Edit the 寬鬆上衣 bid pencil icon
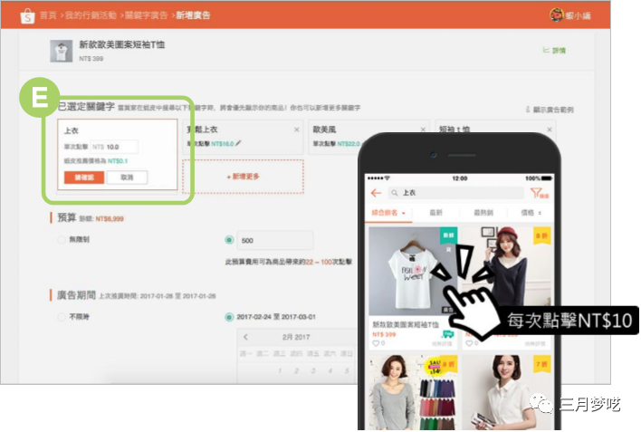This screenshot has height=432, width=641. point(238,143)
